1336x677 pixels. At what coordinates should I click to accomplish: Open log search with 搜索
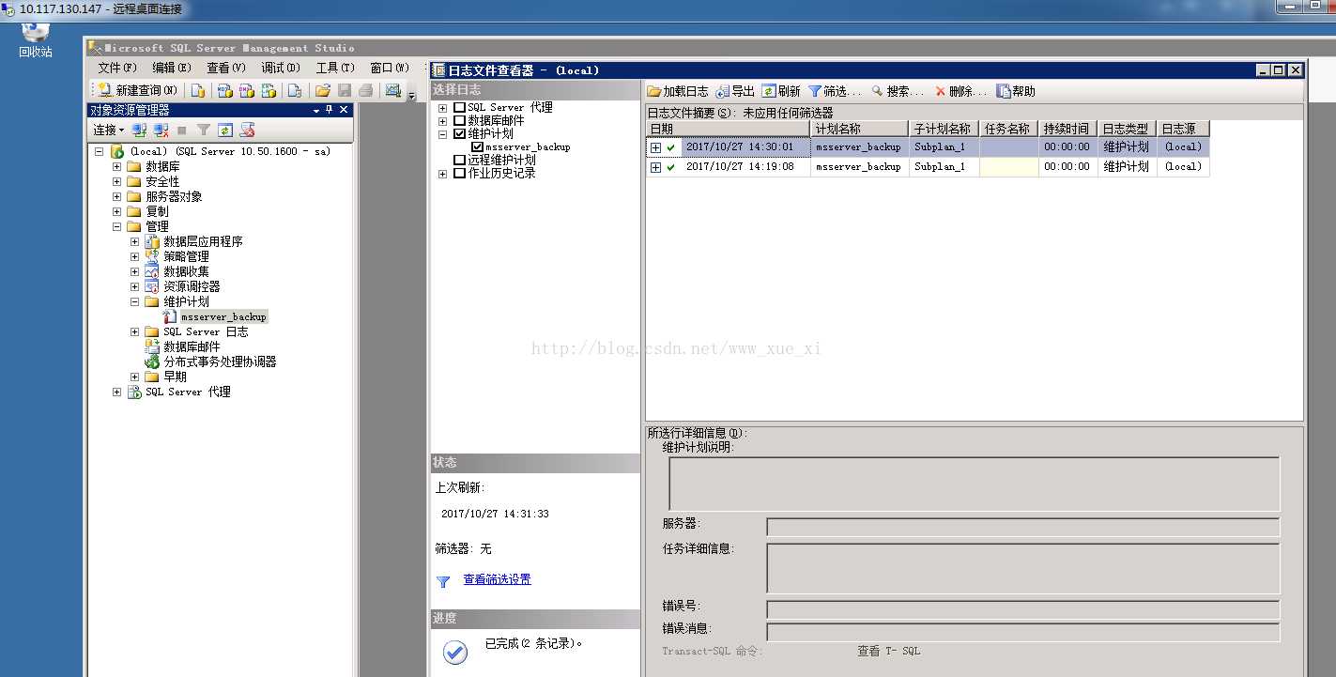point(898,91)
